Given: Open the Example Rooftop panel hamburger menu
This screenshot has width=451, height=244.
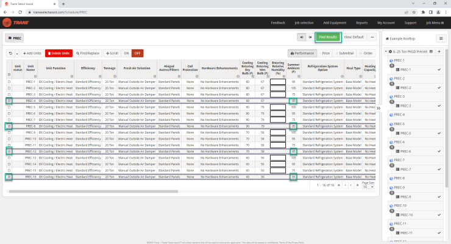Looking at the screenshot, I should [441, 38].
